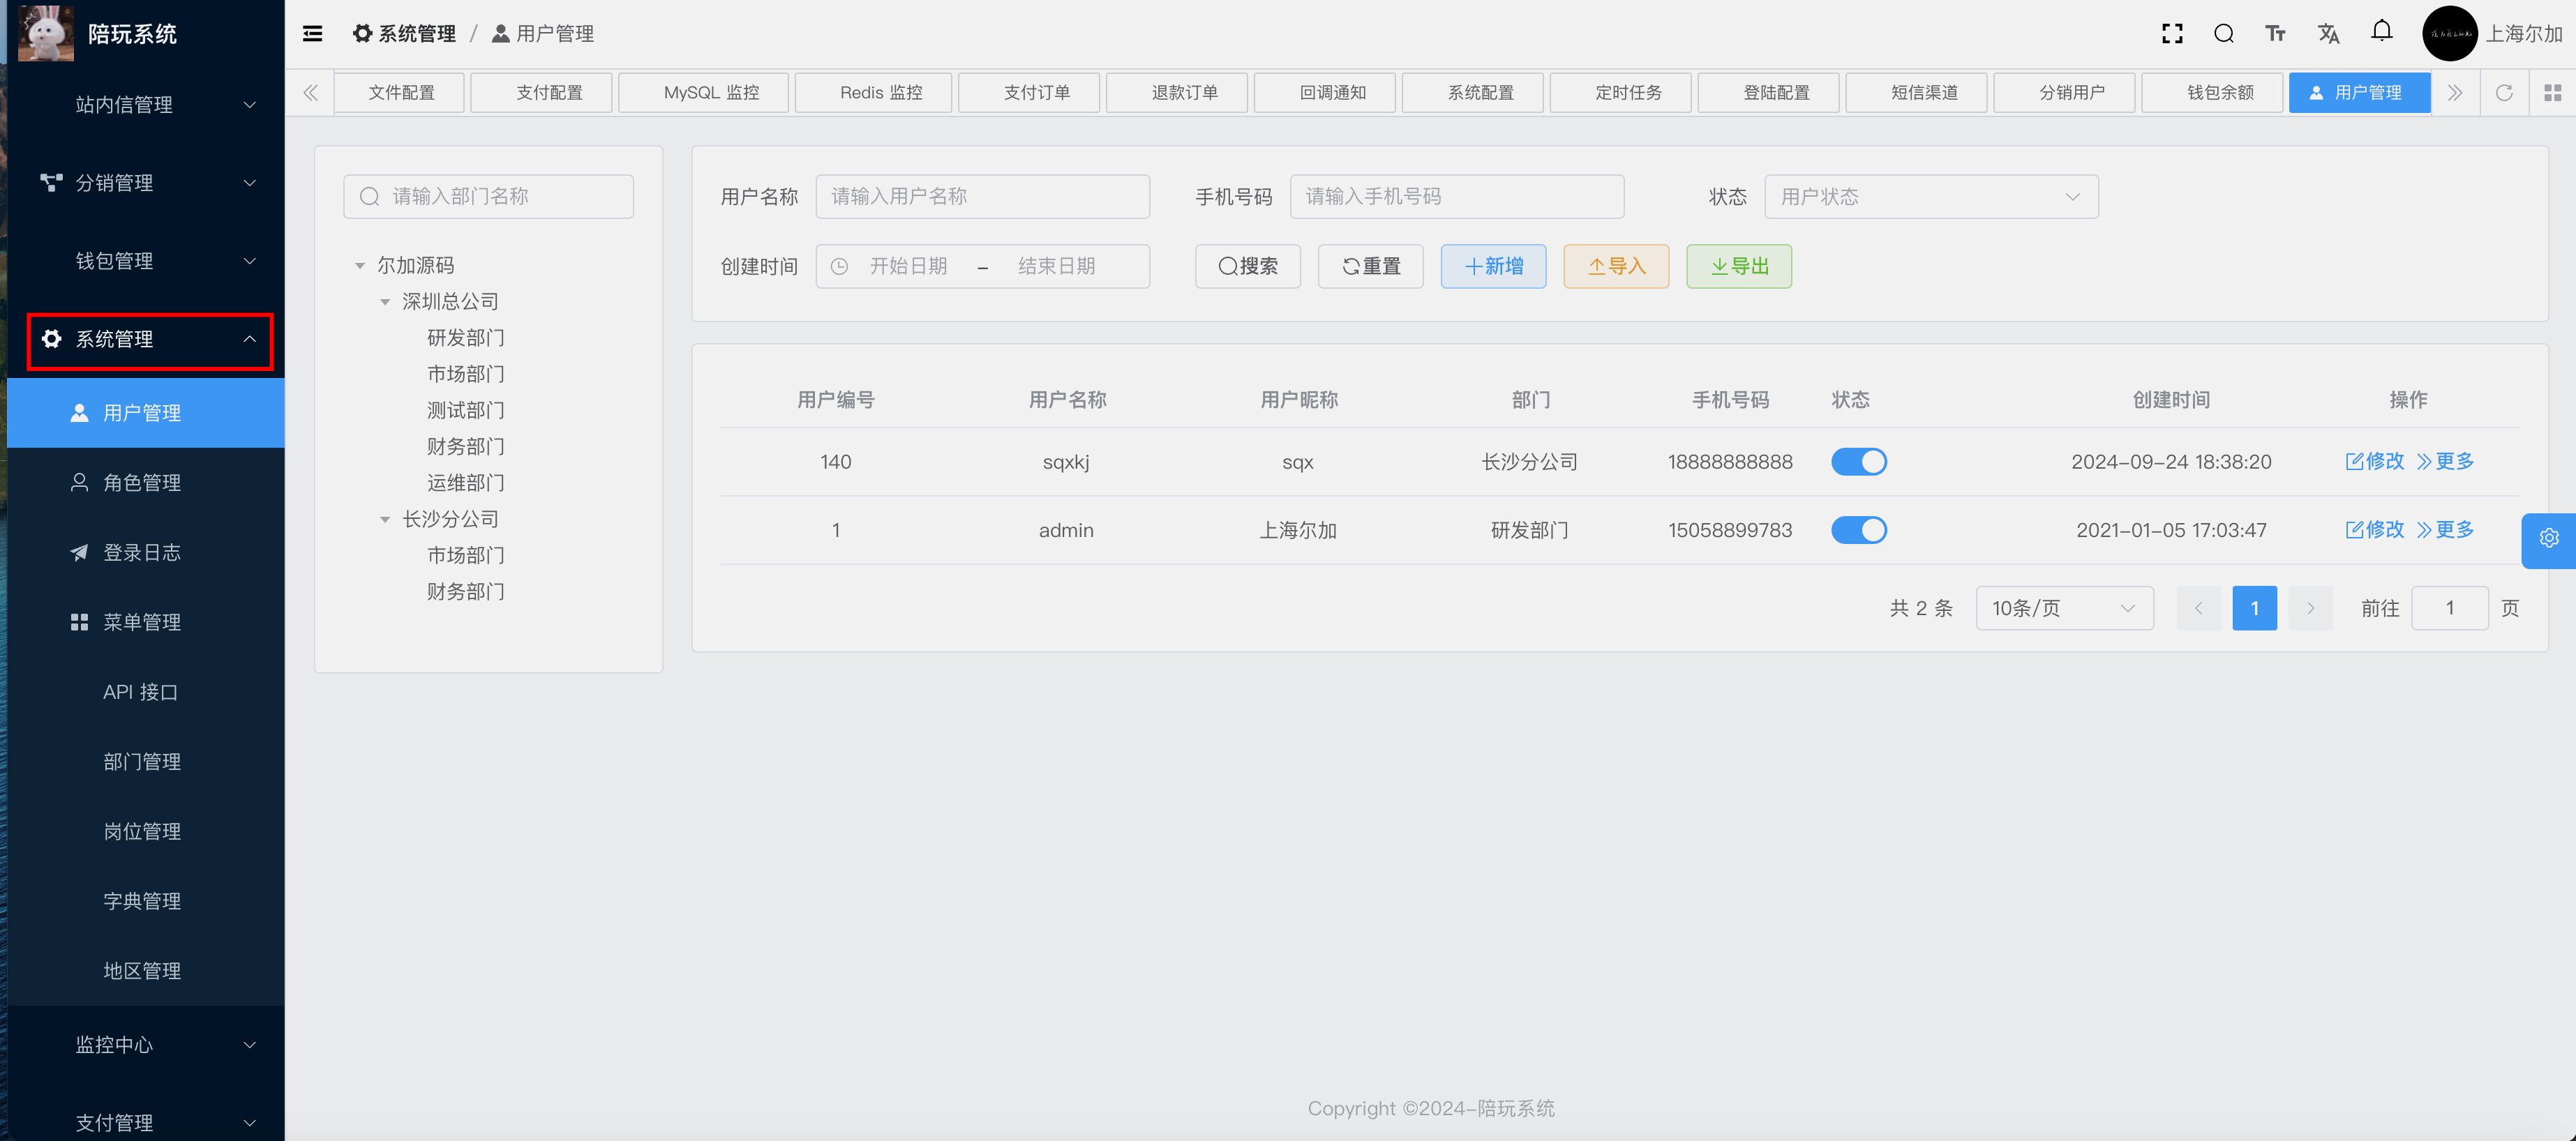Expand the 支付管理 sidebar menu
2576x1141 pixels.
click(x=146, y=1122)
